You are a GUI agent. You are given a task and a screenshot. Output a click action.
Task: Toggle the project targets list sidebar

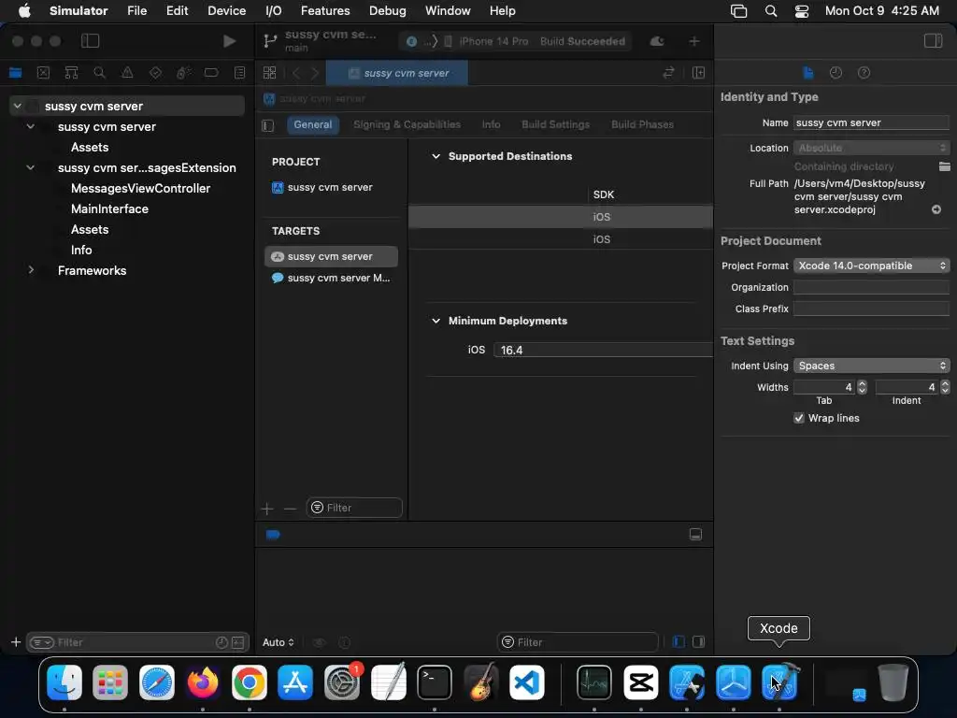[x=268, y=125]
